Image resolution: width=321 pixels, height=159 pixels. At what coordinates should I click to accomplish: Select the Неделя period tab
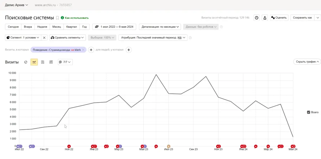pos(42,27)
